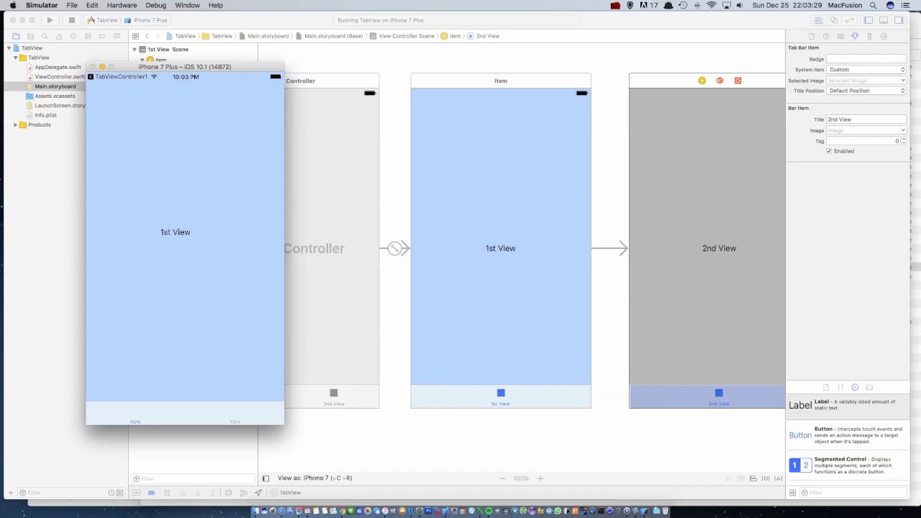Viewport: 921px width, 518px height.
Task: Click the Badge text field
Action: point(866,59)
